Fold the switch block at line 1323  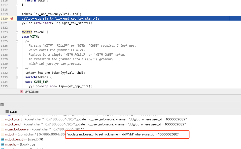click(17, 32)
